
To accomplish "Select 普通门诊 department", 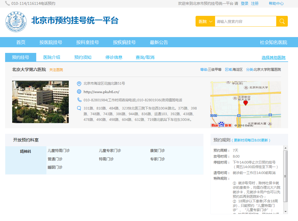I will tap(55, 159).
